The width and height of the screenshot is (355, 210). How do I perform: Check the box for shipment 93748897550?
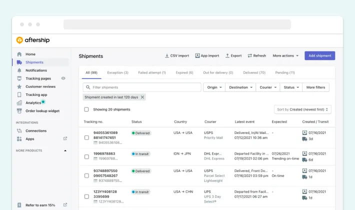tap(86, 175)
